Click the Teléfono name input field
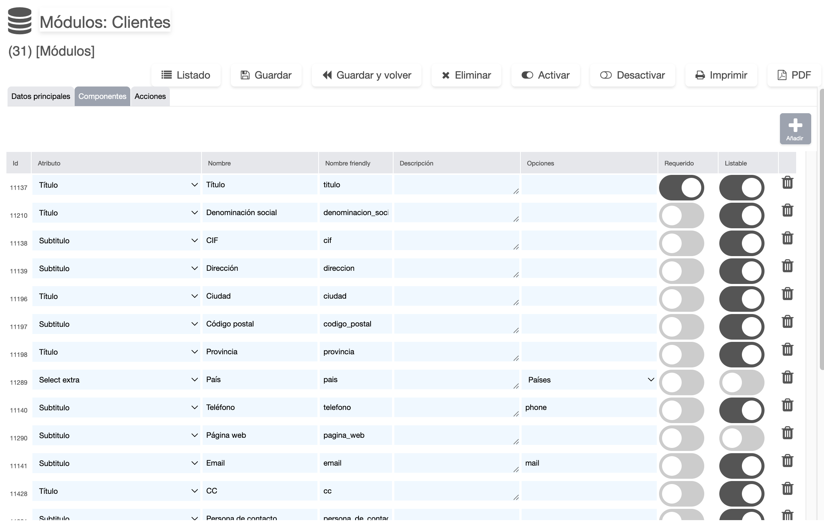 (x=260, y=408)
